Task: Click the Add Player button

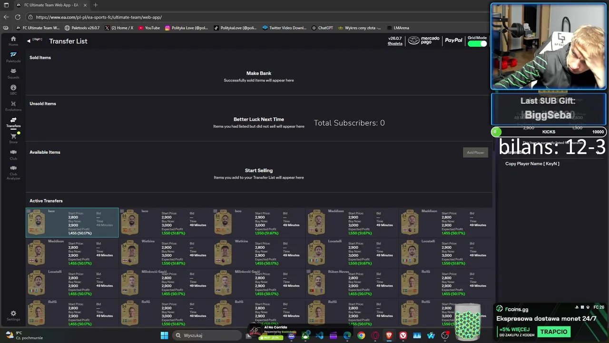Action: (x=475, y=152)
